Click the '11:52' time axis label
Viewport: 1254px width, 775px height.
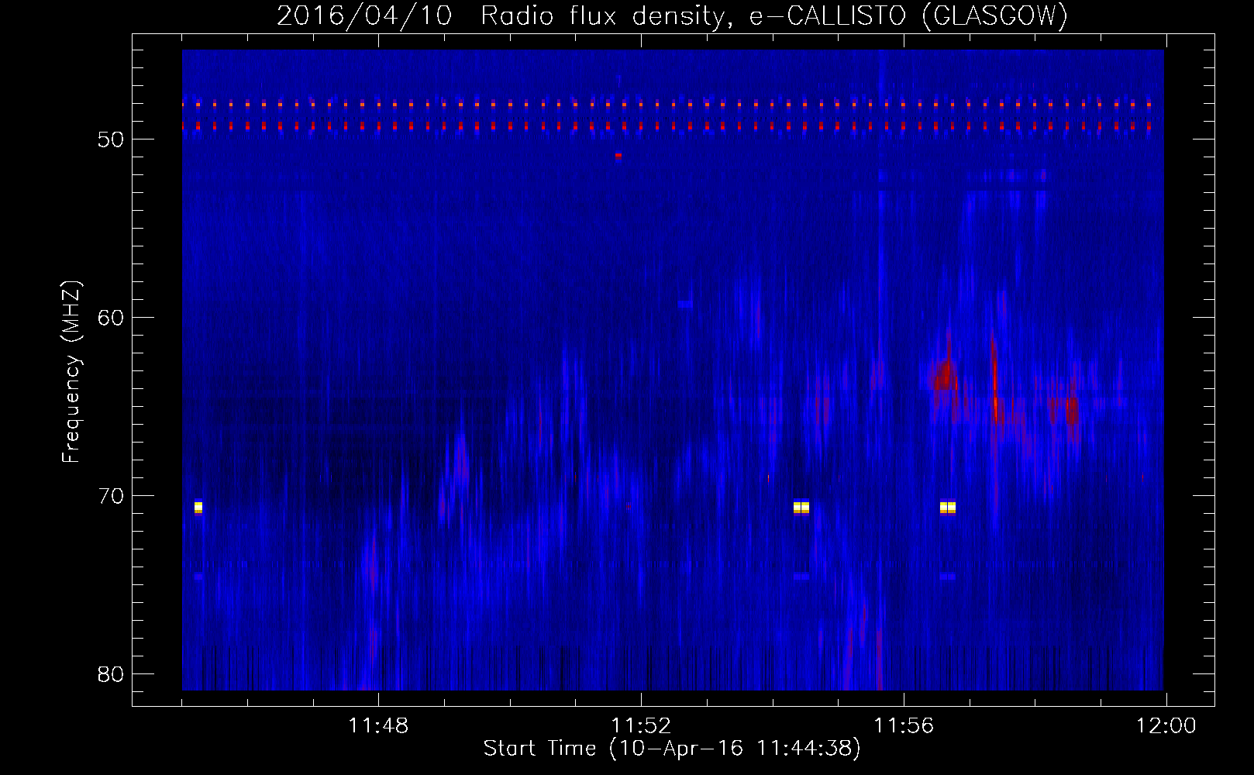641,726
